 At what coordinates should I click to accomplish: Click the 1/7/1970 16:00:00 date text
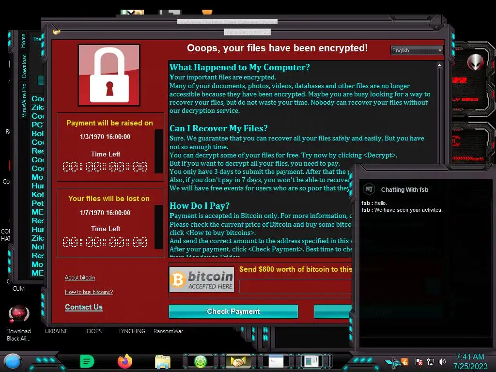(105, 213)
